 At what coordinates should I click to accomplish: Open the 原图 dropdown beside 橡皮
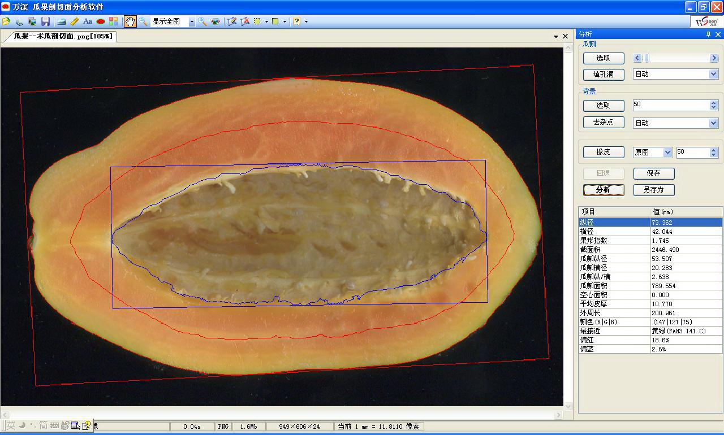(x=667, y=153)
